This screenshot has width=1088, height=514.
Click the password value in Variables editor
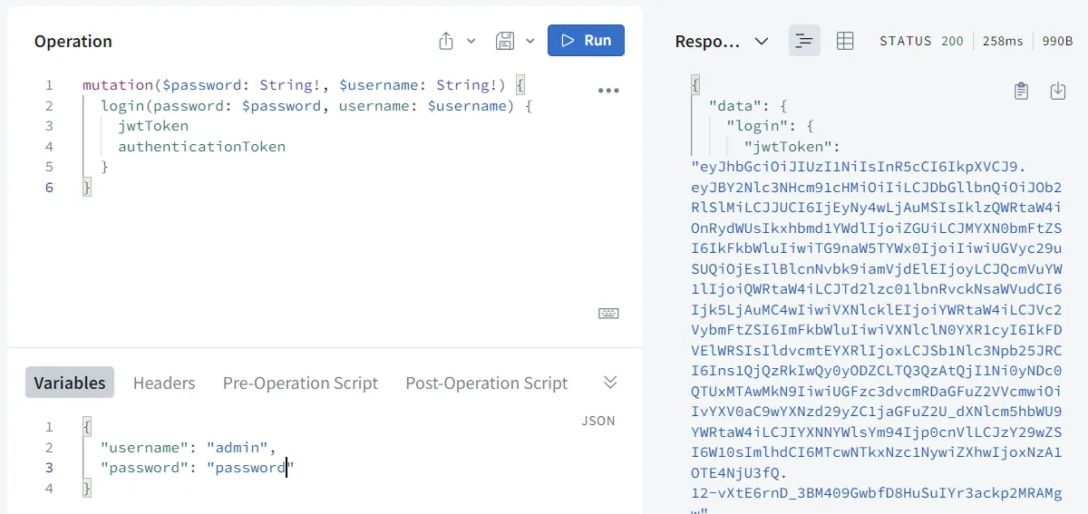click(x=251, y=468)
